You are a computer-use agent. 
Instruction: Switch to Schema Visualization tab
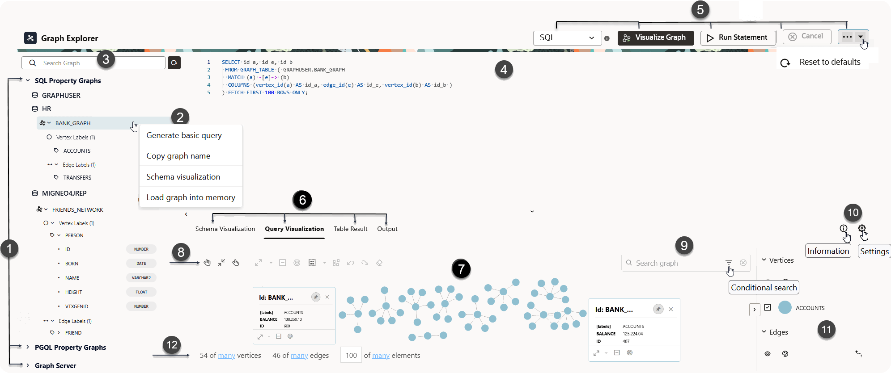tap(225, 229)
